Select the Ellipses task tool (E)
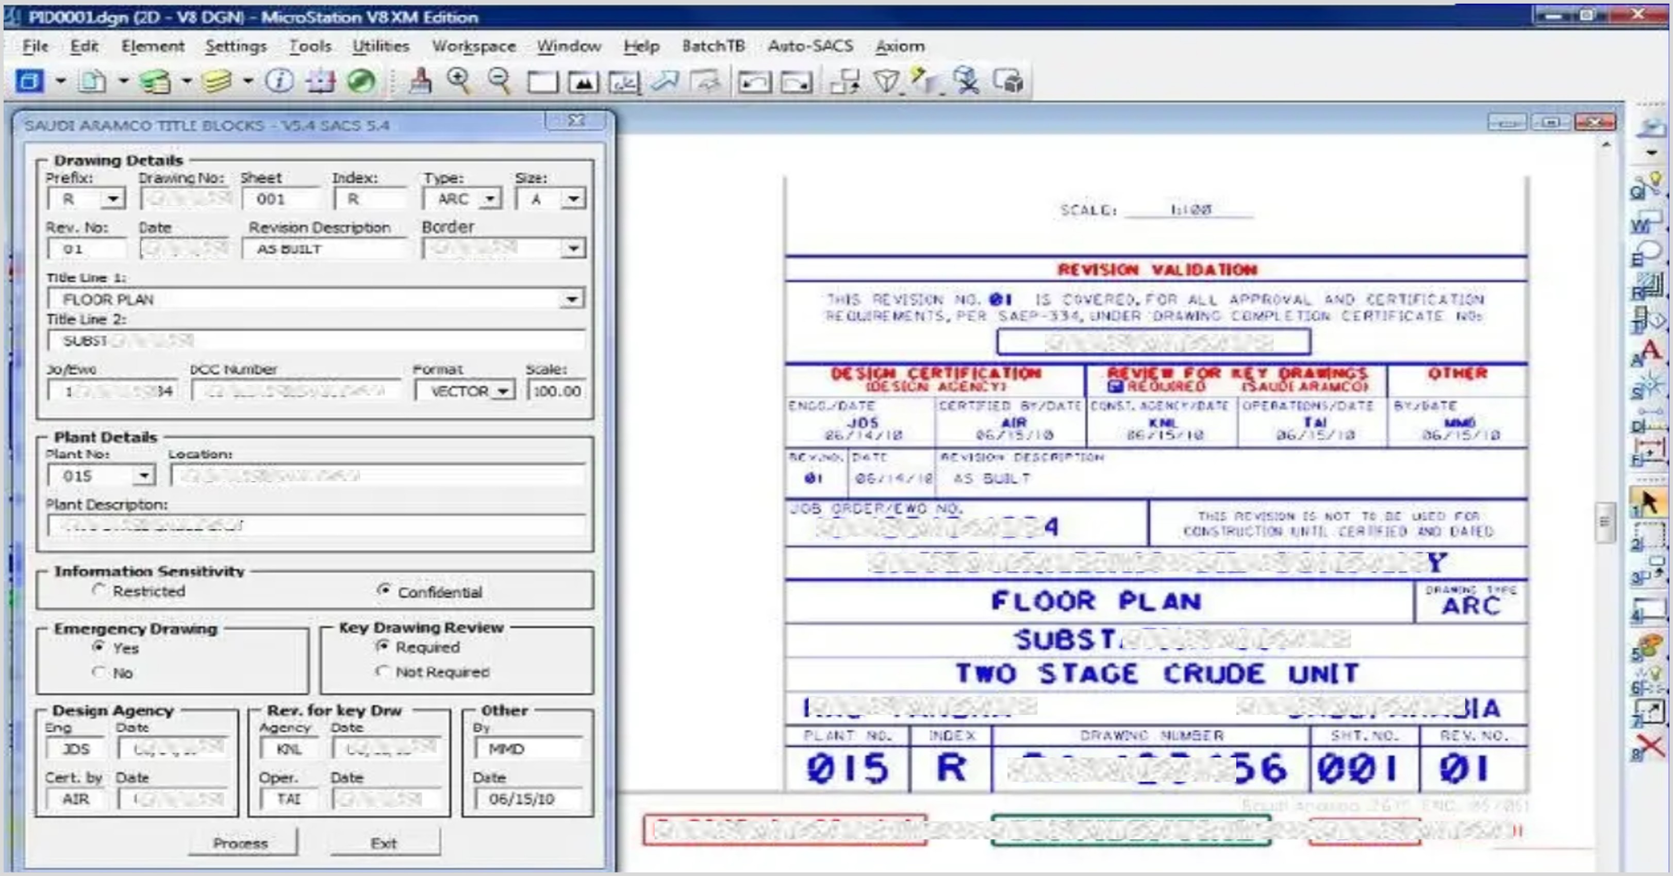Viewport: 1673px width, 876px height. click(1648, 253)
